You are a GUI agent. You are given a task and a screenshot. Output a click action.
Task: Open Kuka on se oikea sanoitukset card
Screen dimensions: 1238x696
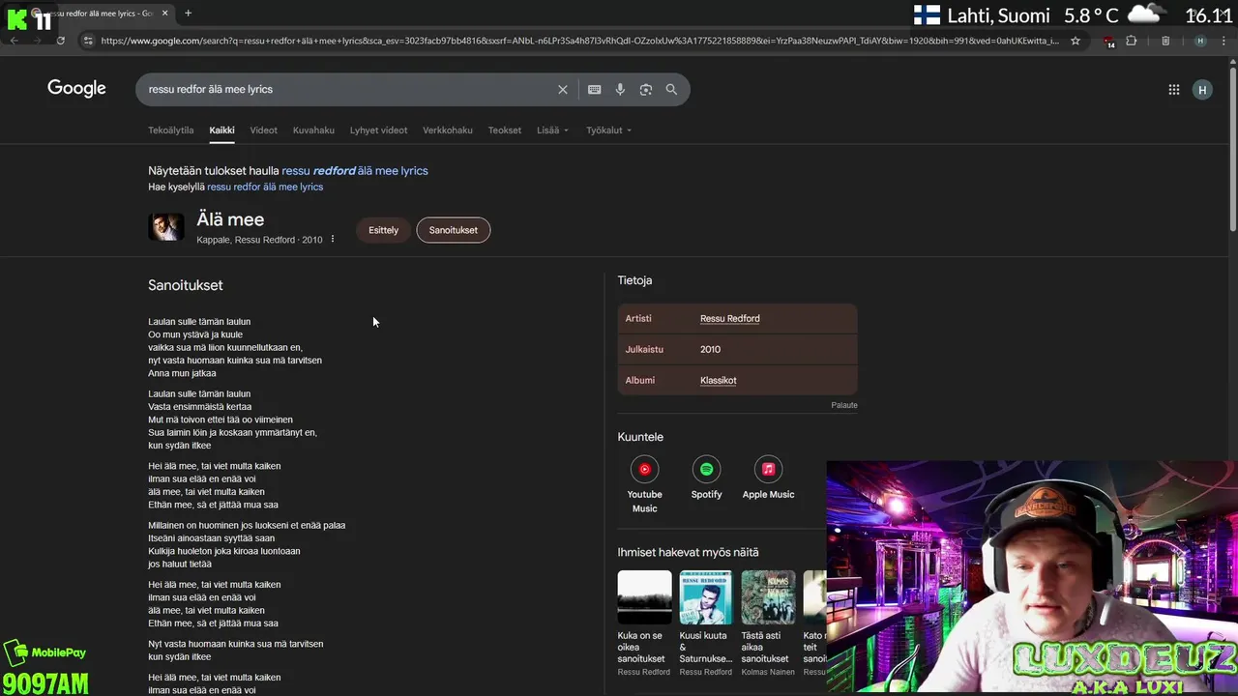click(x=644, y=623)
